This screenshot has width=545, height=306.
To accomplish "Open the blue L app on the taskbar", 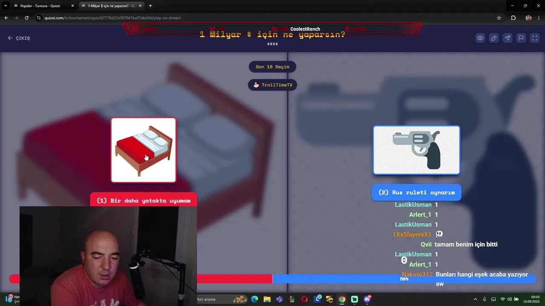I will tap(317, 299).
